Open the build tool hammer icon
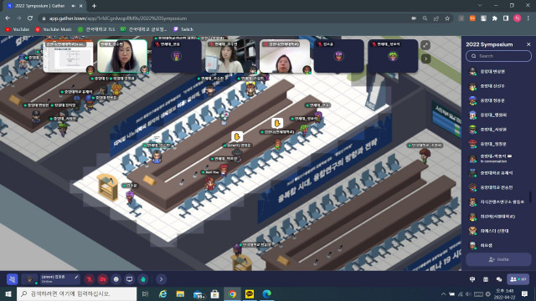This screenshot has height=301, width=536. pos(472,279)
